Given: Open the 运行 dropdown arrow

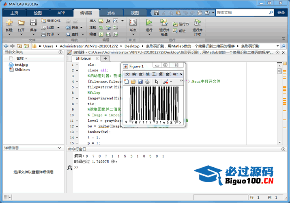Looking at the screenshot, I should point(149,35).
